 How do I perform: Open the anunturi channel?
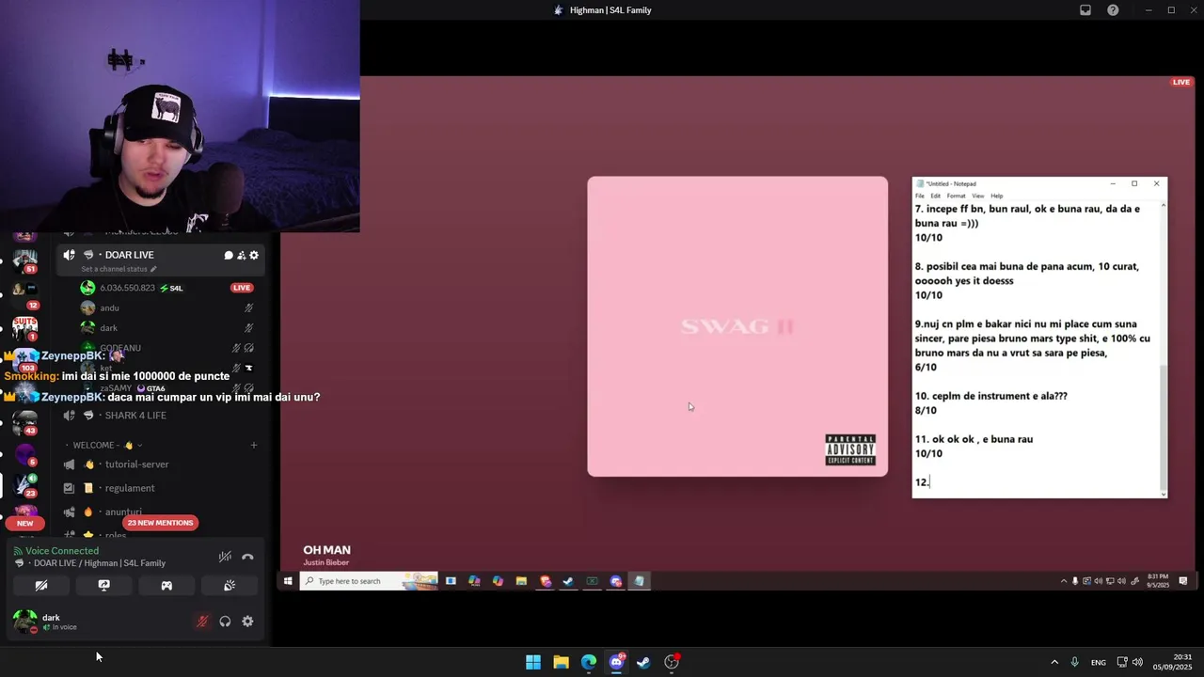coord(123,512)
